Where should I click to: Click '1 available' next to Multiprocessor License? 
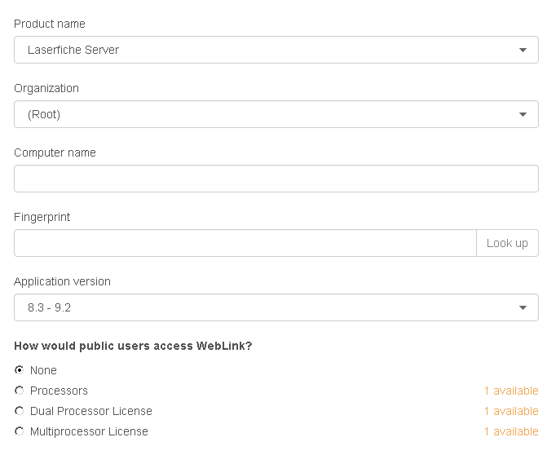(x=511, y=431)
